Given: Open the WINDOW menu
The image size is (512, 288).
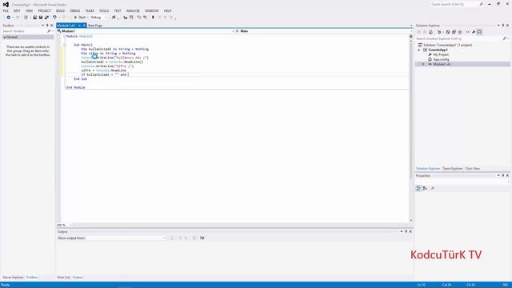Looking at the screenshot, I should (x=152, y=10).
